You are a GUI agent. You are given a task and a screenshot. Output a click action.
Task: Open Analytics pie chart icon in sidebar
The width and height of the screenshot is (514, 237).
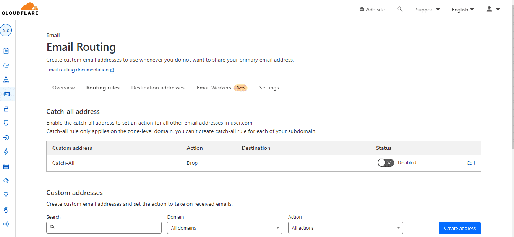point(6,65)
